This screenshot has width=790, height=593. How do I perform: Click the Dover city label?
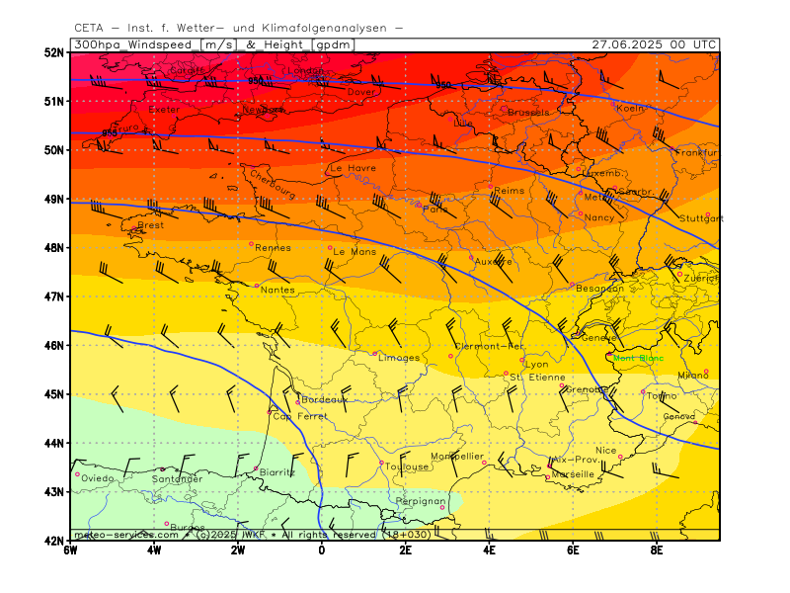[x=361, y=92]
